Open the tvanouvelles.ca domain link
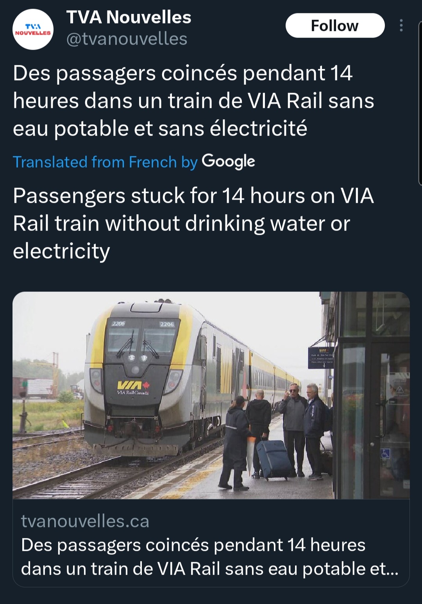Image resolution: width=422 pixels, height=604 pixels. pyautogui.click(x=85, y=521)
